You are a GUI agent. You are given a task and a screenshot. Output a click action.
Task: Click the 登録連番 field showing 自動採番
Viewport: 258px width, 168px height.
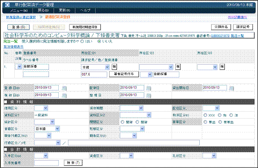tap(166, 74)
